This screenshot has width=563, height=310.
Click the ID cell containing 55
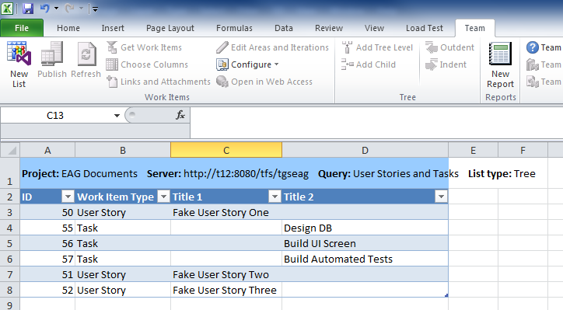(47, 228)
